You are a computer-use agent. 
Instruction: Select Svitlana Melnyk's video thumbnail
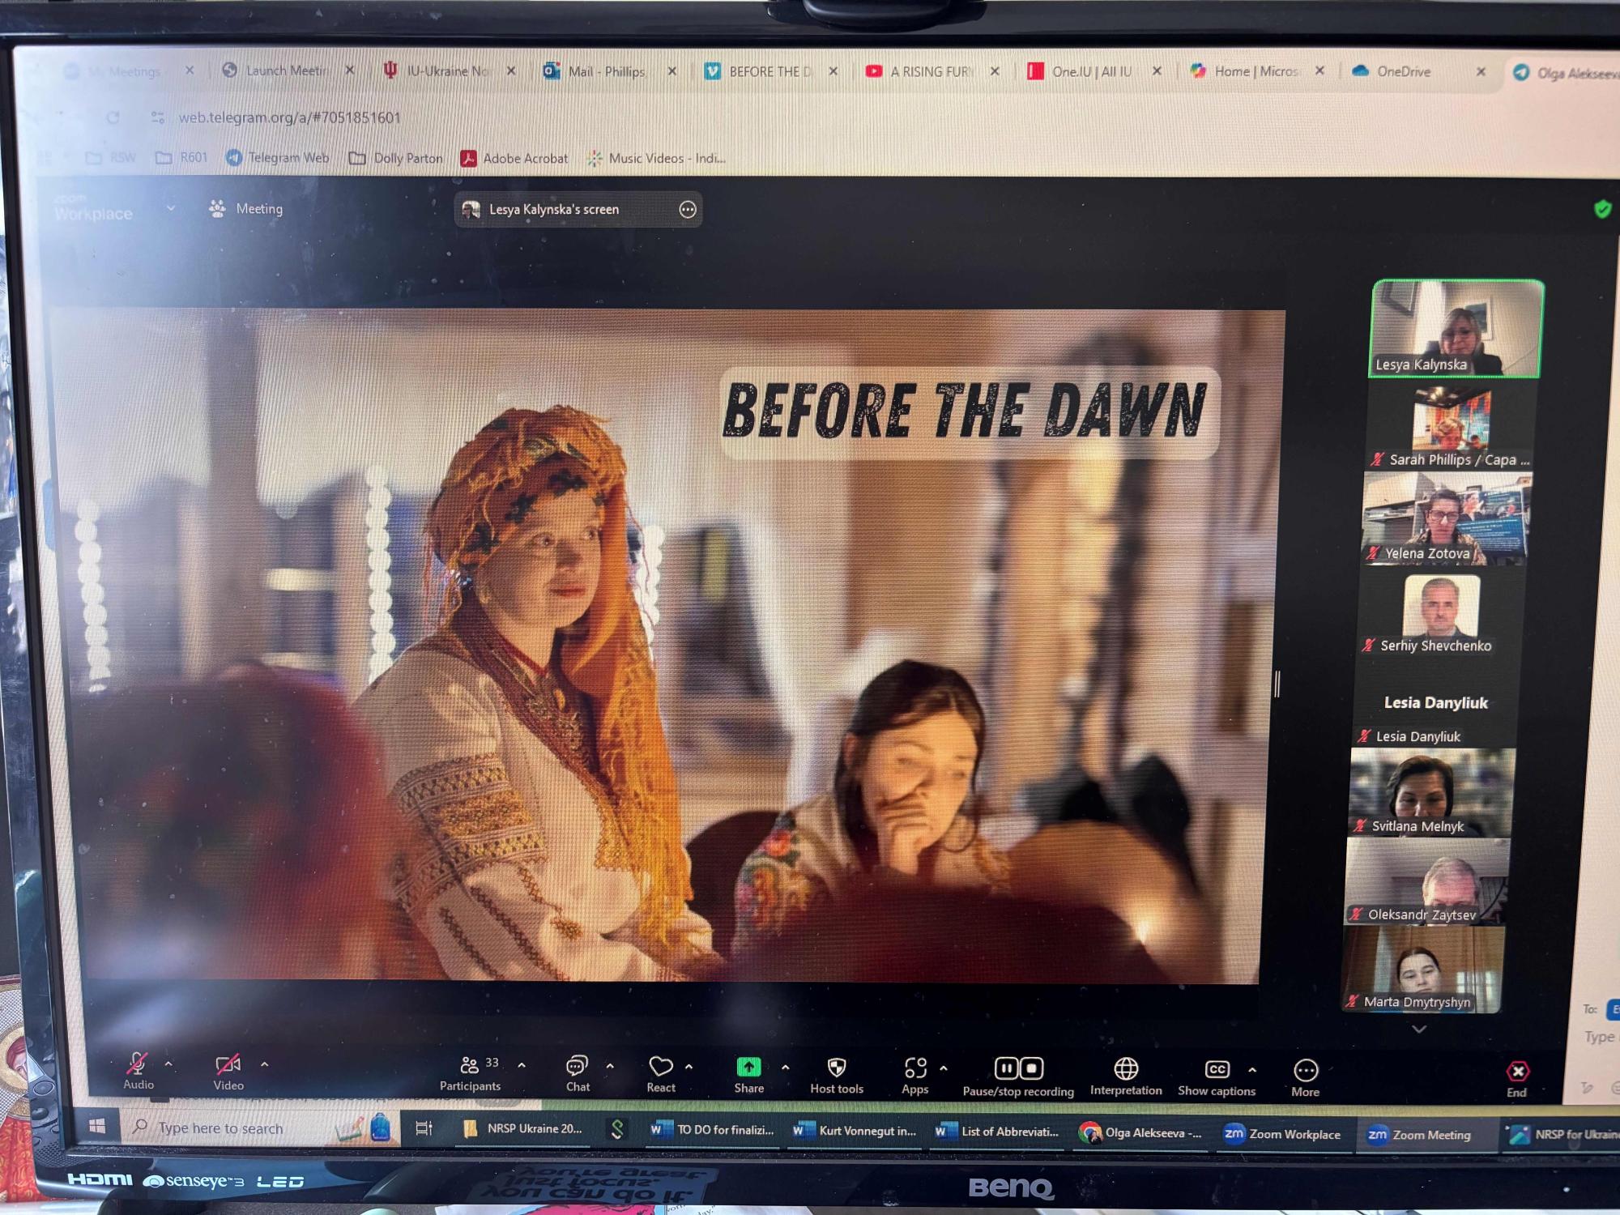[1431, 793]
